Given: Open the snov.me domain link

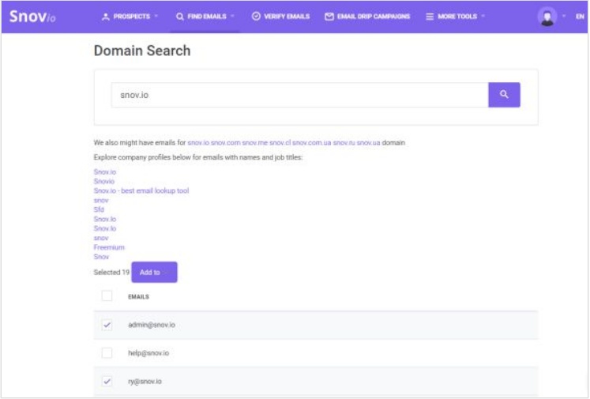Looking at the screenshot, I should click(255, 143).
